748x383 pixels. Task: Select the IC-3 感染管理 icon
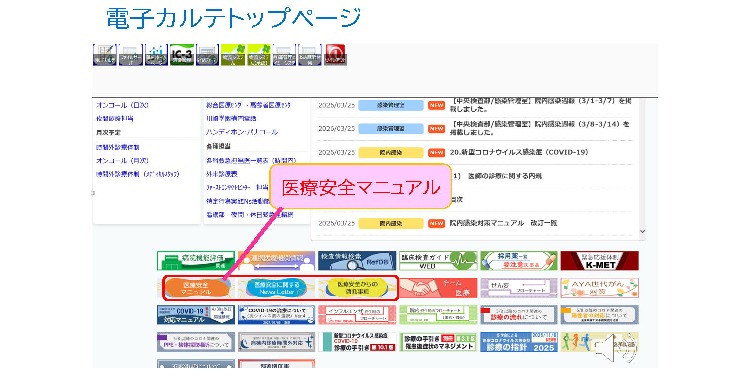(x=182, y=55)
